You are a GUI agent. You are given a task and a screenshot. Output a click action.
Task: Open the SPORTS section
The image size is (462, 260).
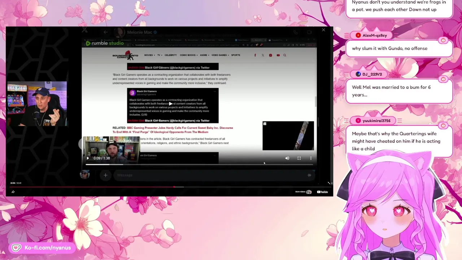236,55
